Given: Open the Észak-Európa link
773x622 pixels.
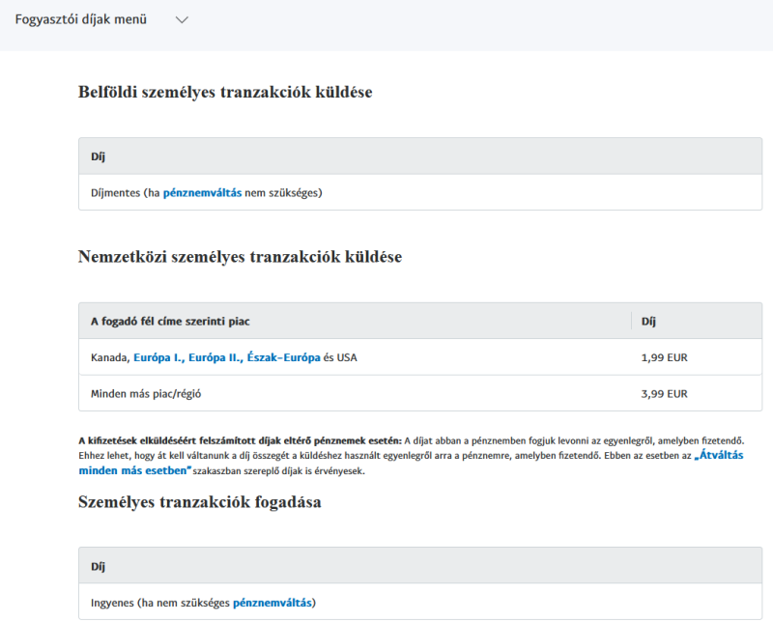Looking at the screenshot, I should (x=283, y=357).
